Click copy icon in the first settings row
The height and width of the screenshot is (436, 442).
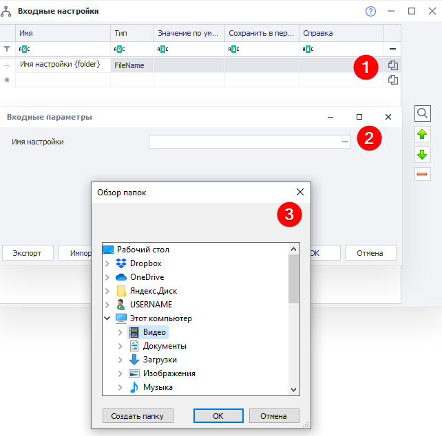[x=392, y=65]
